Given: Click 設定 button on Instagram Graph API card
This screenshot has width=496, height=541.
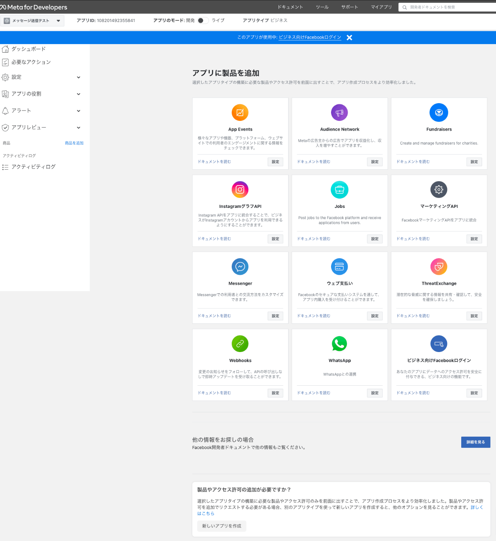Looking at the screenshot, I should tap(275, 239).
